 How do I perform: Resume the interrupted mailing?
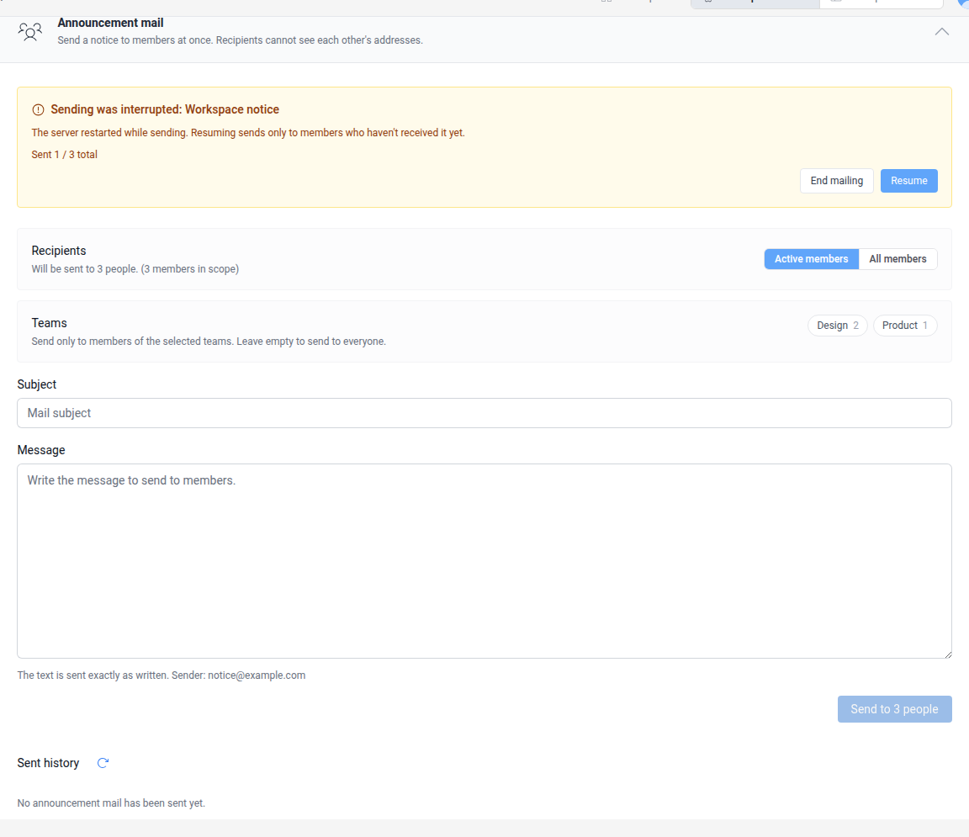(x=909, y=181)
